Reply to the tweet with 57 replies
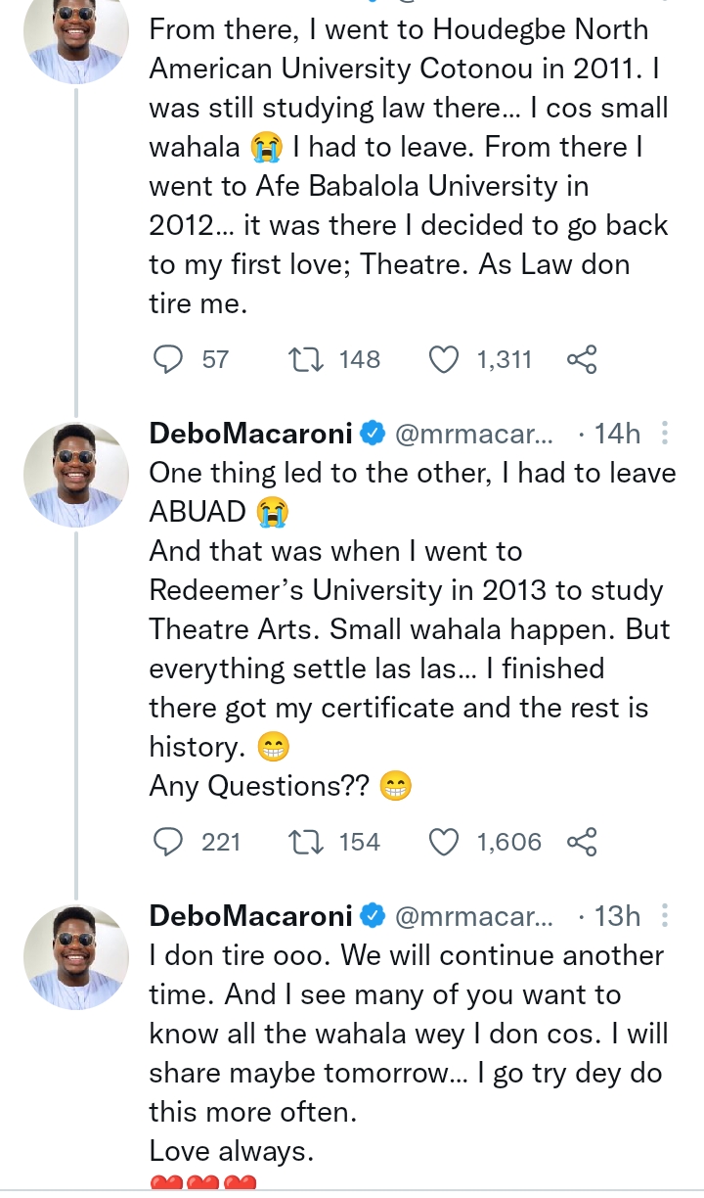This screenshot has height=1198, width=704. (x=169, y=360)
